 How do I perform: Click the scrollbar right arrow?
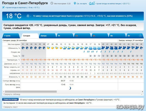(142, 91)
